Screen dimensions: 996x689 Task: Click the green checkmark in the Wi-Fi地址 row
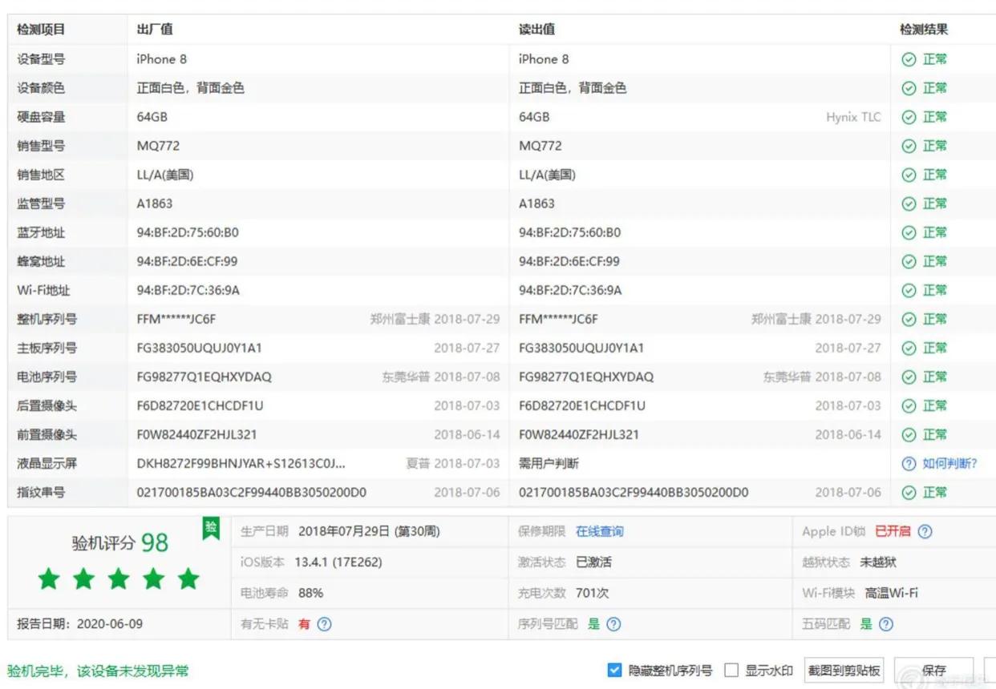[907, 290]
